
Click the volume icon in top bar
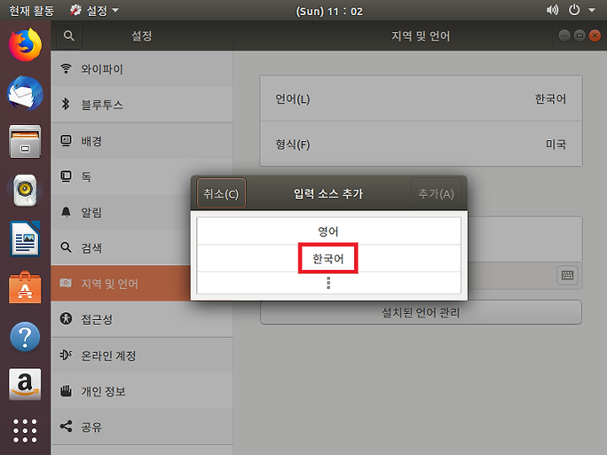[552, 10]
